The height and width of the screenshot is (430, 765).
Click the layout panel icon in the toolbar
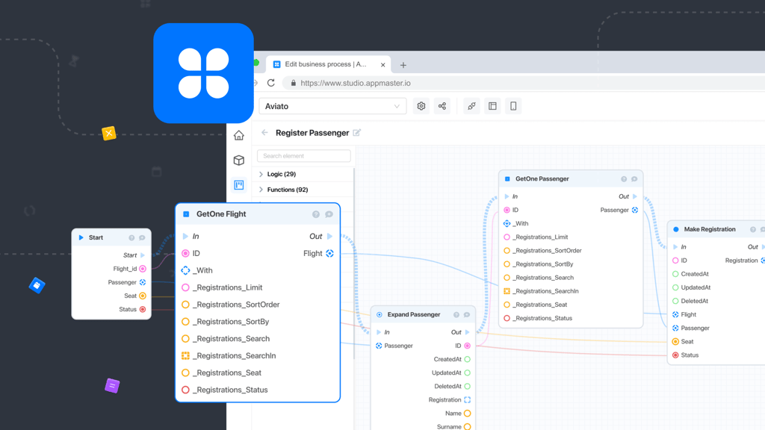click(x=492, y=106)
